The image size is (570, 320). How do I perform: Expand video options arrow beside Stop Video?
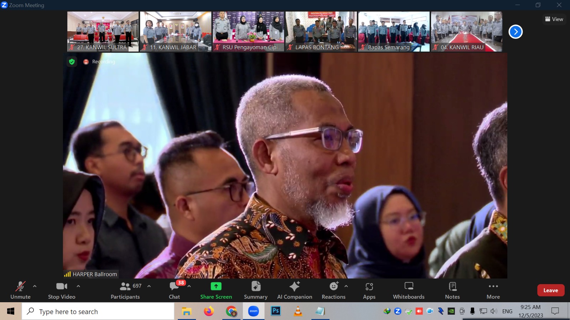(x=78, y=286)
